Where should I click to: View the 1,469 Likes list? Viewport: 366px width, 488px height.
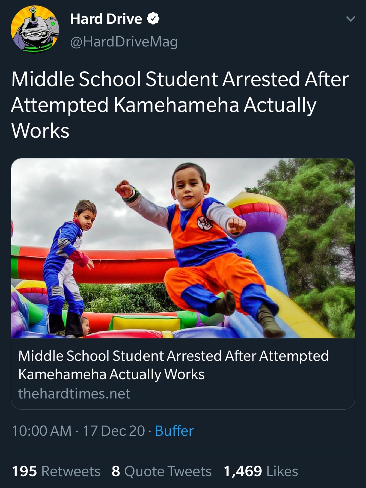click(x=261, y=471)
